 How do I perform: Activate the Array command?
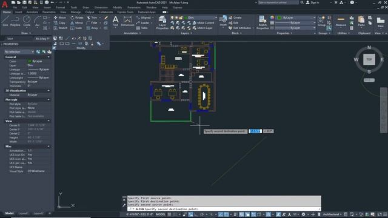tap(92, 28)
